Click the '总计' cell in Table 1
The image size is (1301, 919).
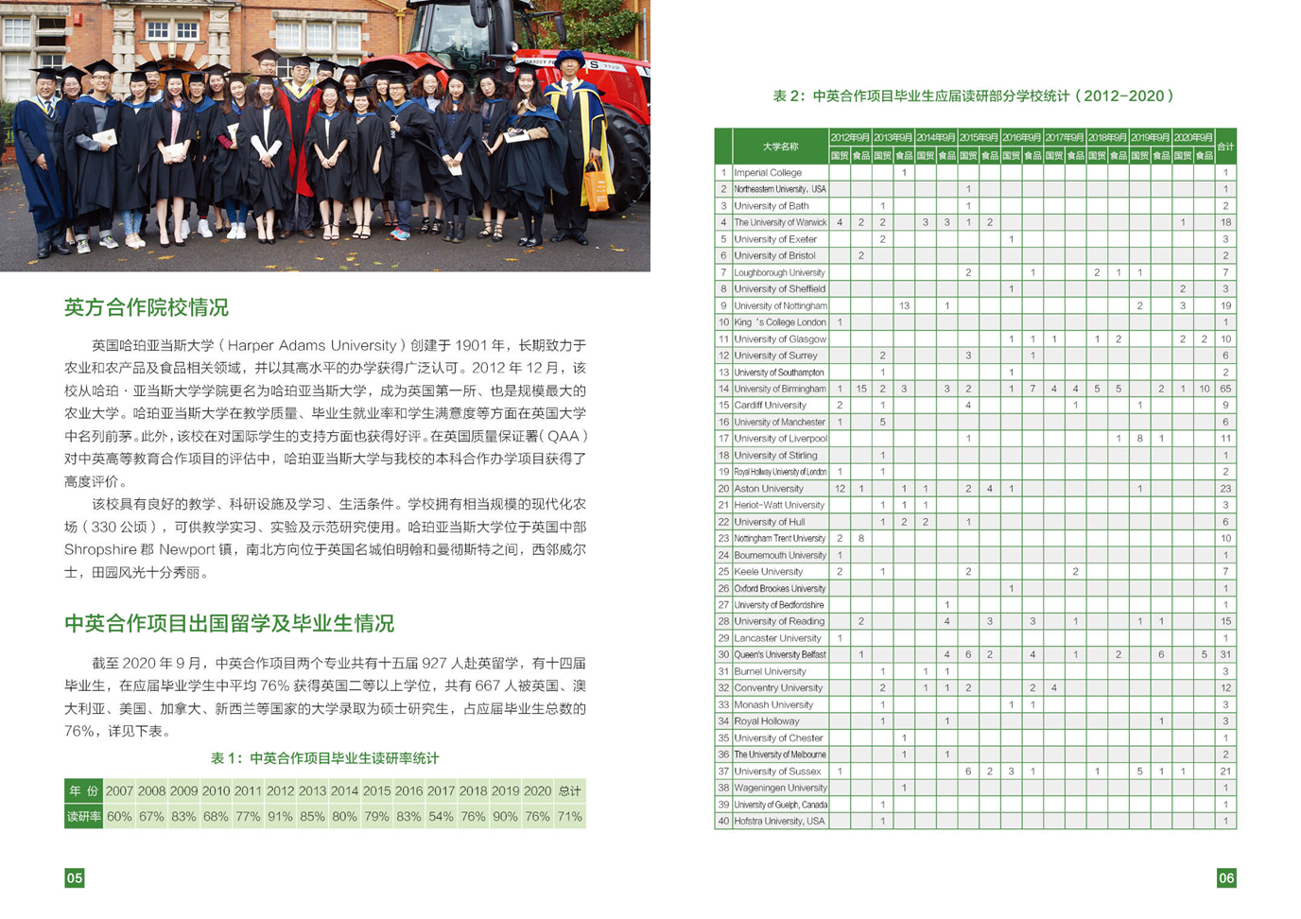tap(569, 790)
